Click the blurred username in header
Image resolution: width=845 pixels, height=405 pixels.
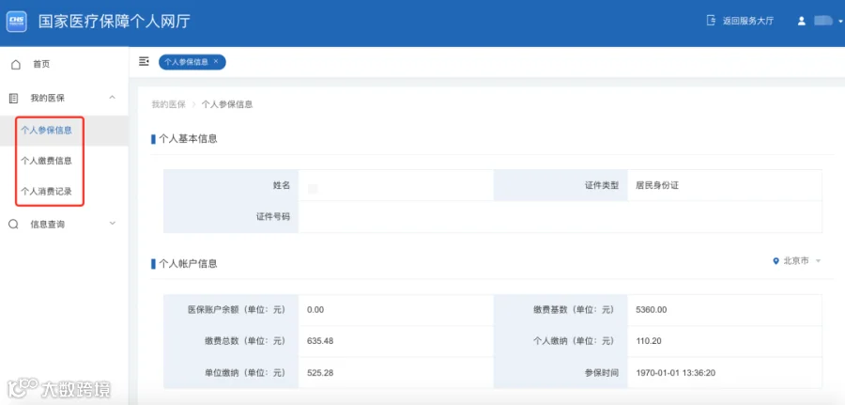823,21
